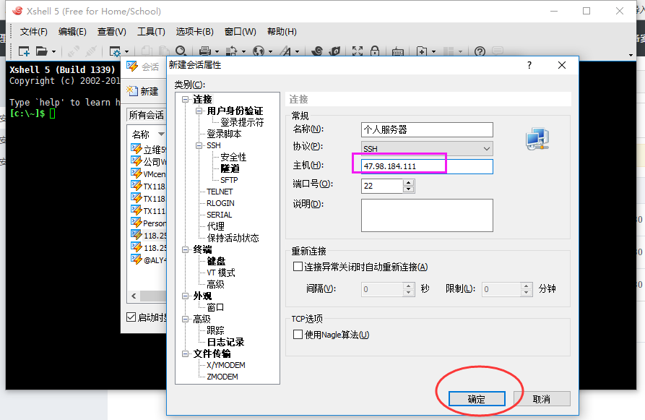Open the session properties gear icon

[115, 51]
